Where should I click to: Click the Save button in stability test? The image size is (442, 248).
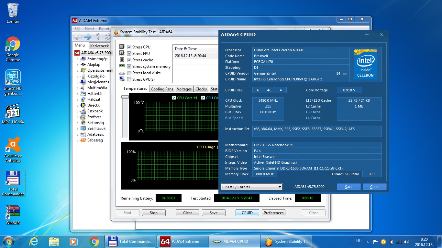(x=214, y=213)
